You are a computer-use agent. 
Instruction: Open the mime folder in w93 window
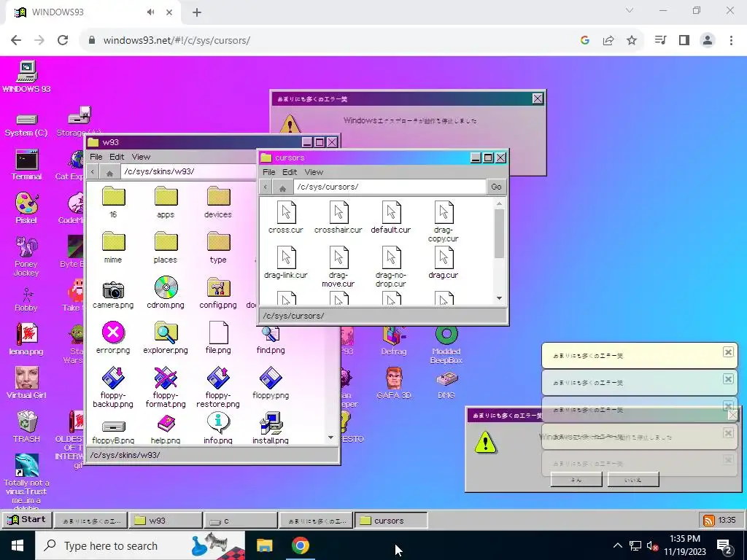point(113,248)
